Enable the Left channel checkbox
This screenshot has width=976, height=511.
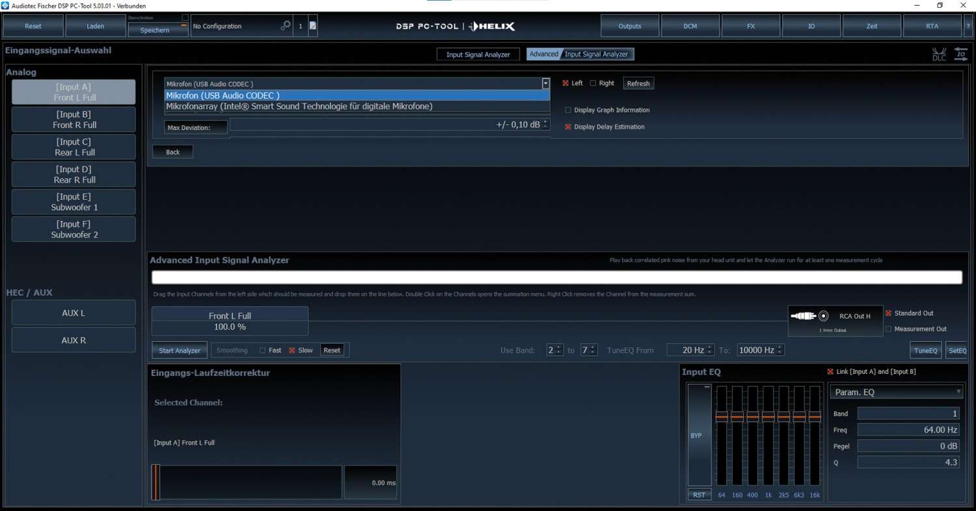point(565,83)
